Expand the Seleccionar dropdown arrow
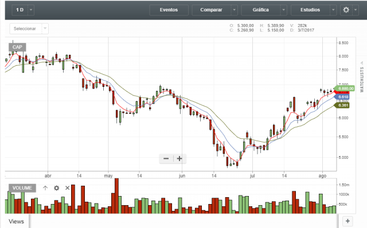 pyautogui.click(x=45, y=29)
